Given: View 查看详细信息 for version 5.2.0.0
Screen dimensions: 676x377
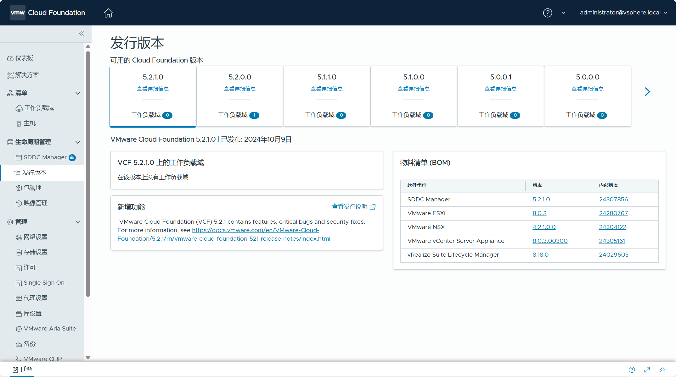Looking at the screenshot, I should coord(240,89).
